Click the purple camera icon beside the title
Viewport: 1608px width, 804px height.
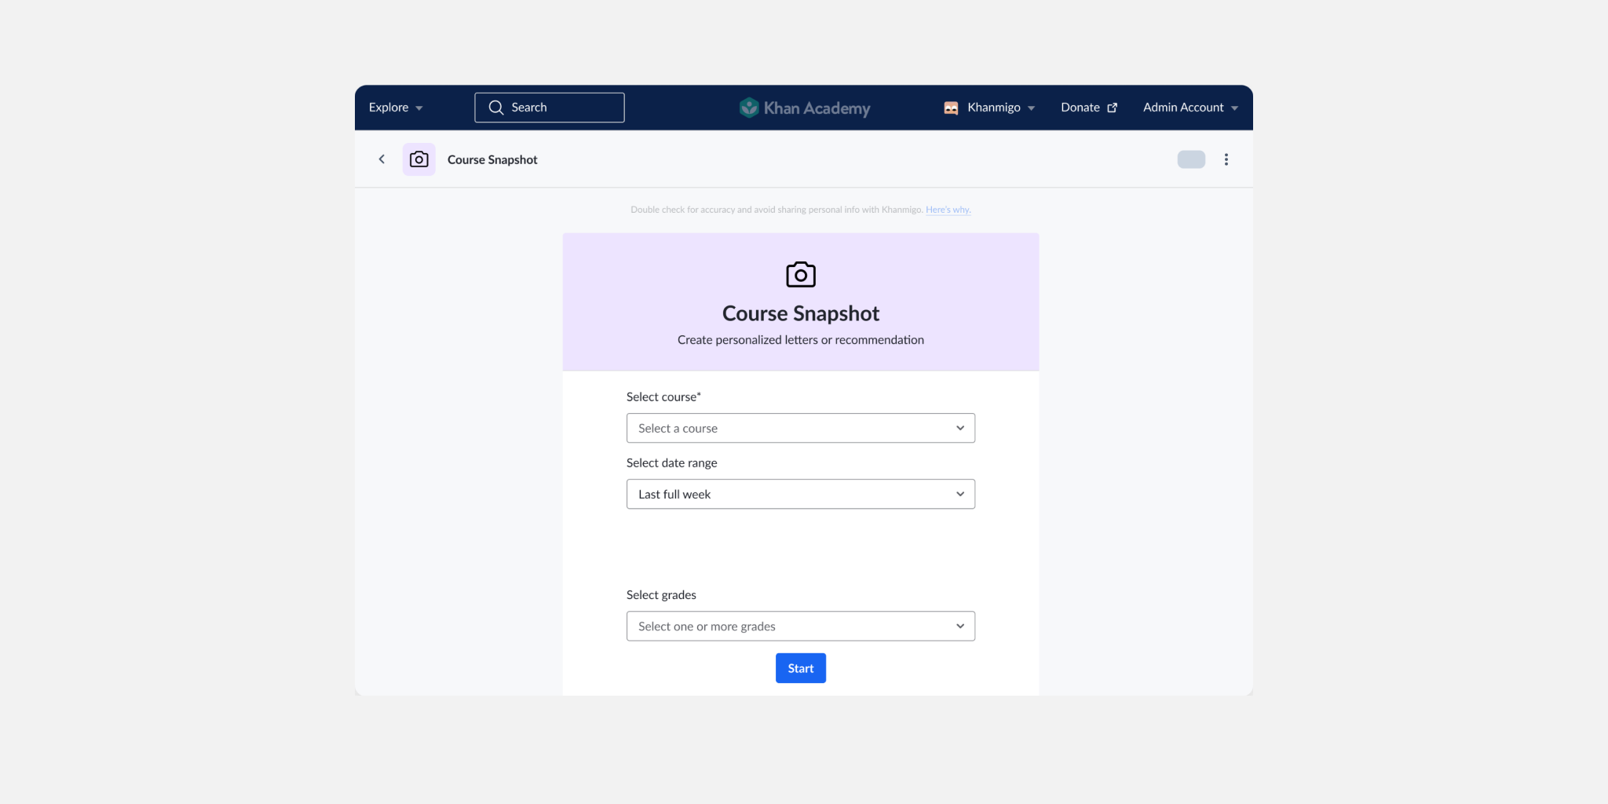tap(418, 159)
